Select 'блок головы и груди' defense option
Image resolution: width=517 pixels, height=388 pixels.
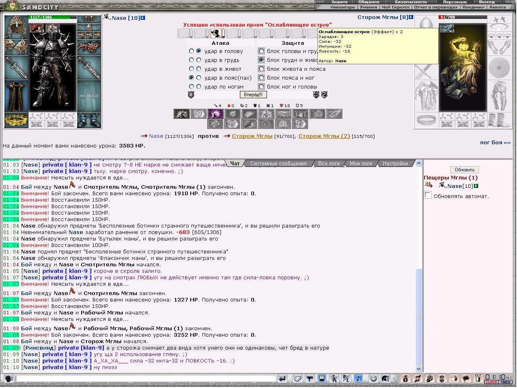[x=261, y=51]
